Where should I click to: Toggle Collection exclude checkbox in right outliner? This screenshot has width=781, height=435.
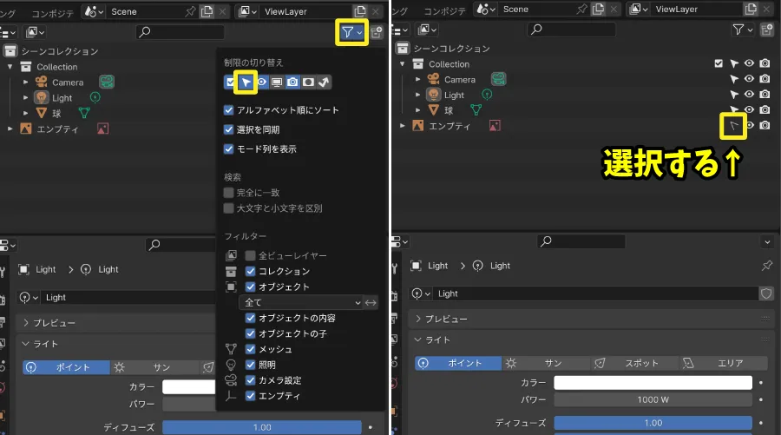(719, 63)
